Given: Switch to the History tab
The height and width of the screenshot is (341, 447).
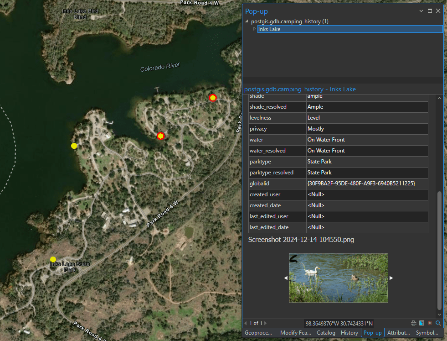Looking at the screenshot, I should 349,333.
